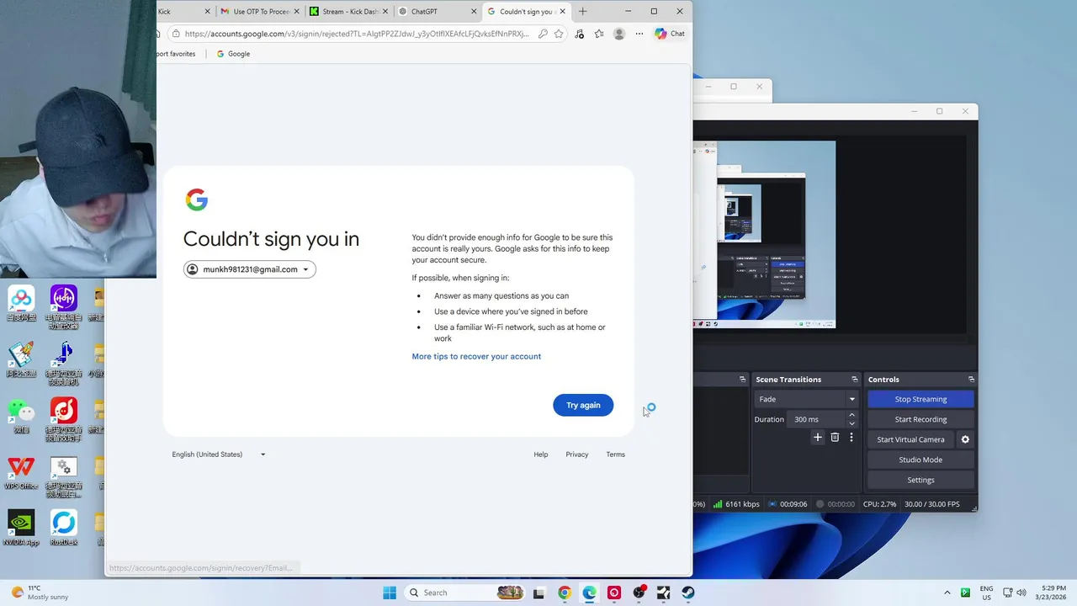Open Edge Settings and more menu
The height and width of the screenshot is (606, 1077).
(639, 34)
